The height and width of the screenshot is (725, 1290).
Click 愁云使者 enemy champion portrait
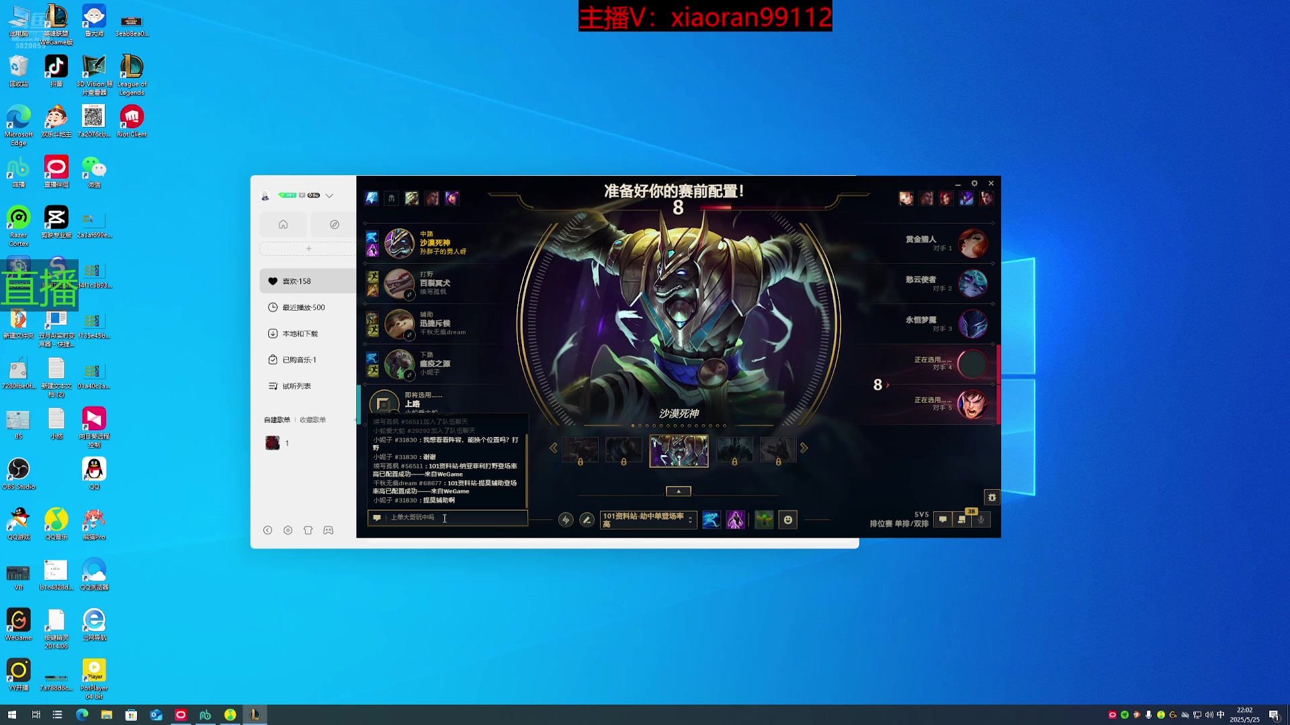[x=972, y=283]
